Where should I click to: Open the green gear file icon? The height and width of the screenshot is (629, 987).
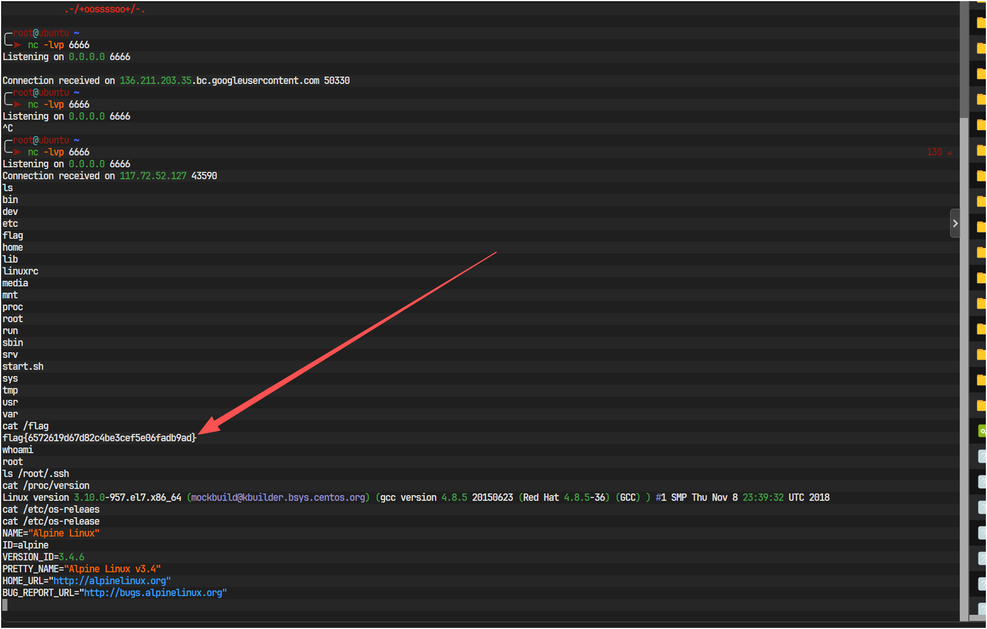pos(982,431)
